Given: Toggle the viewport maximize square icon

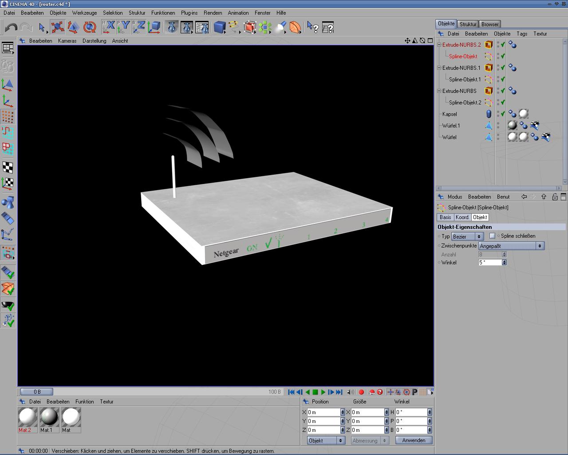Looking at the screenshot, I should (x=430, y=40).
